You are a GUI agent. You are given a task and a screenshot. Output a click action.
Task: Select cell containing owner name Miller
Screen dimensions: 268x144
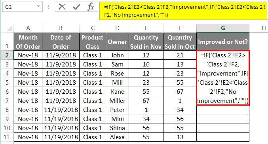pos(117,100)
